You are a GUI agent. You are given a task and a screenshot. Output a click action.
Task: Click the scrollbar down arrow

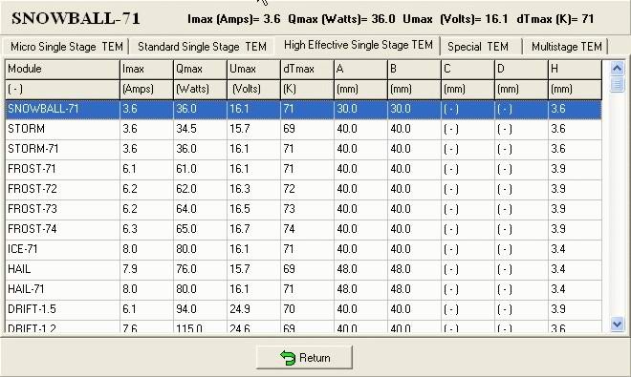618,324
